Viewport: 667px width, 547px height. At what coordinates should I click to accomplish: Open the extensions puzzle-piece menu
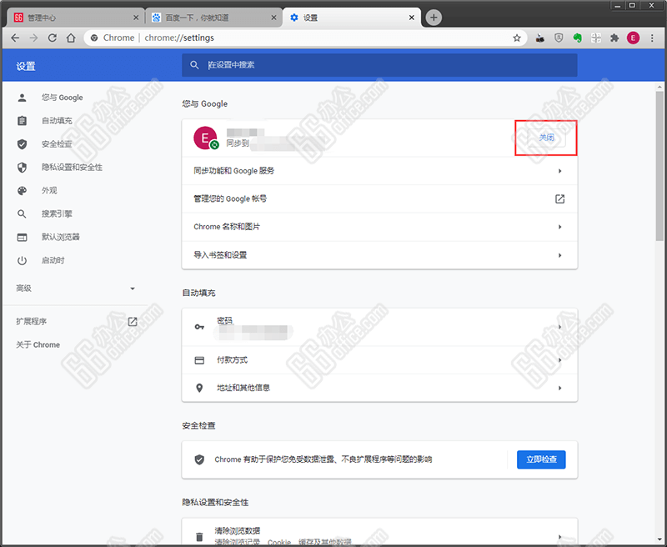click(614, 38)
